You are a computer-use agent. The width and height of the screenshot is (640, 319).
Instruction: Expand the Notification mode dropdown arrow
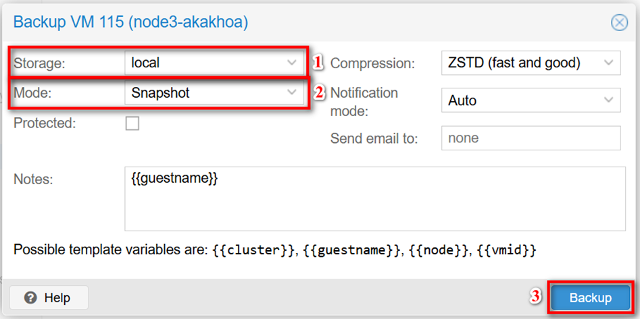point(608,100)
